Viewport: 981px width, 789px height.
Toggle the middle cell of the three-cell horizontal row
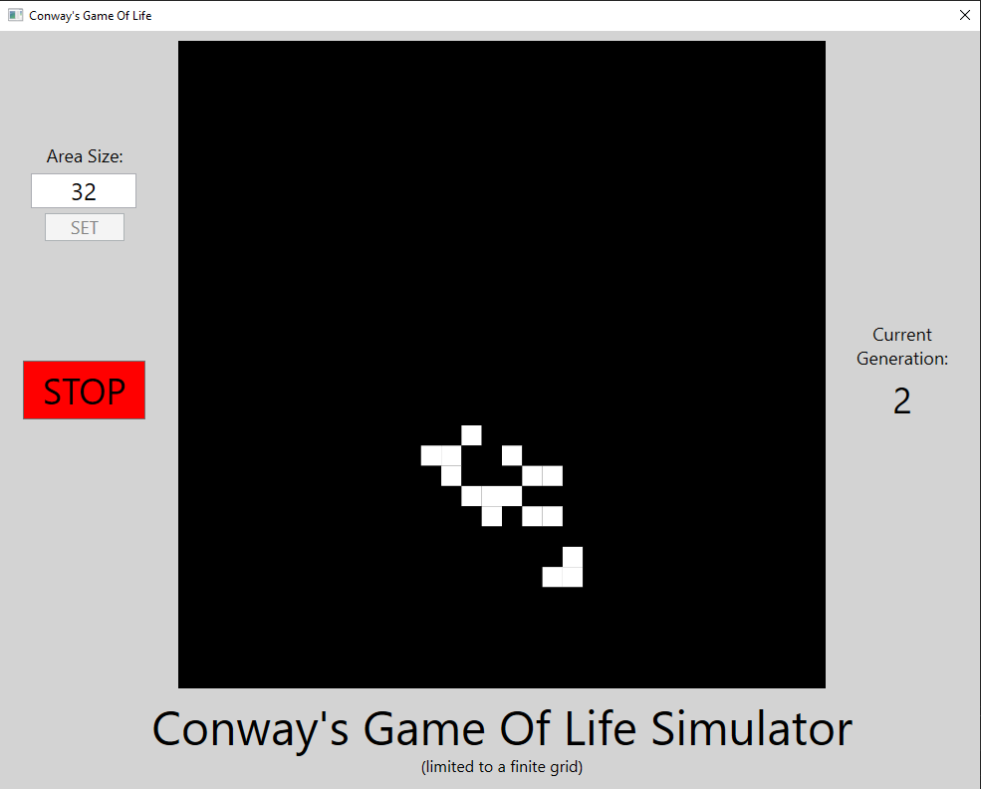click(492, 496)
